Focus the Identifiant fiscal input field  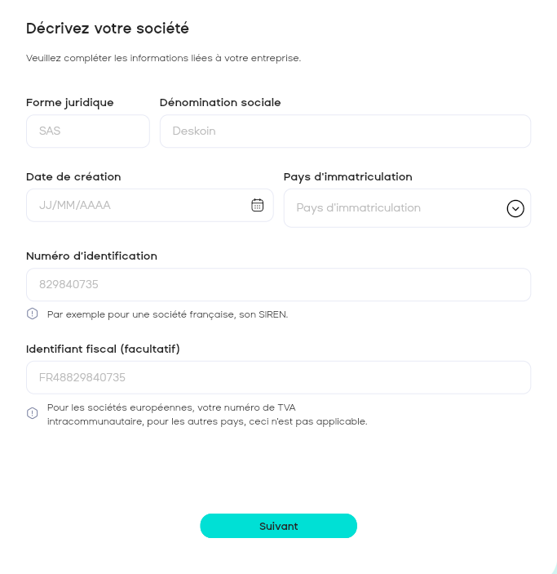(278, 378)
